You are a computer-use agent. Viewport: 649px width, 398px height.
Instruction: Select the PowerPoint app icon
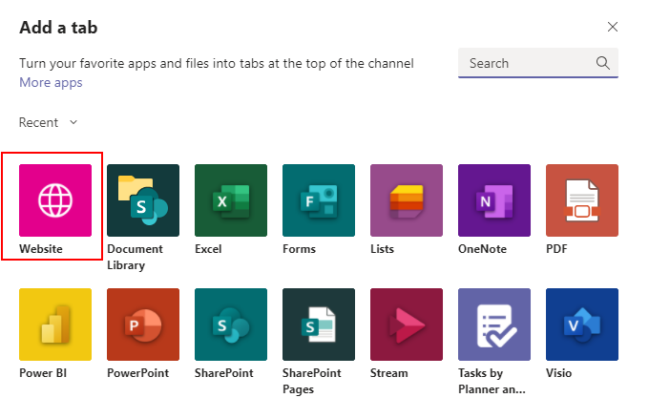143,325
